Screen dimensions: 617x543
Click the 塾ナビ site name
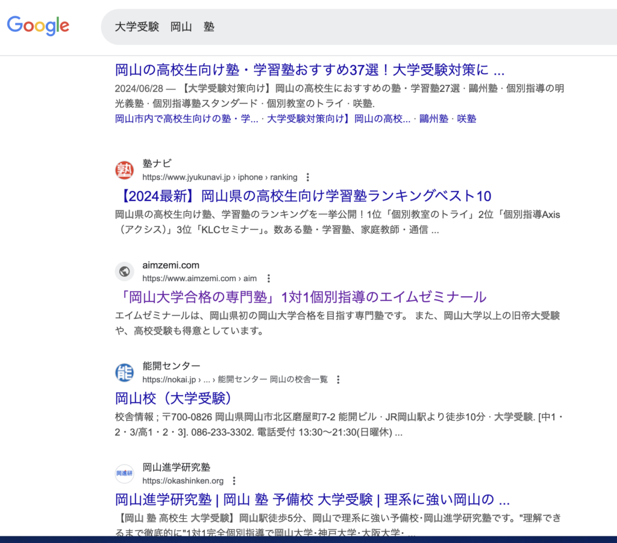(x=157, y=163)
